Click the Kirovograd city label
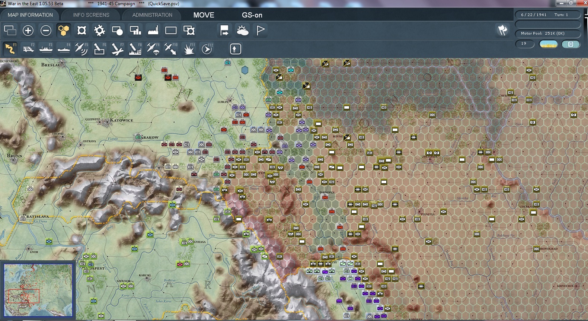 pyautogui.click(x=549, y=249)
